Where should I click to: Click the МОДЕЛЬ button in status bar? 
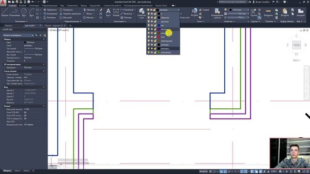pos(203,172)
